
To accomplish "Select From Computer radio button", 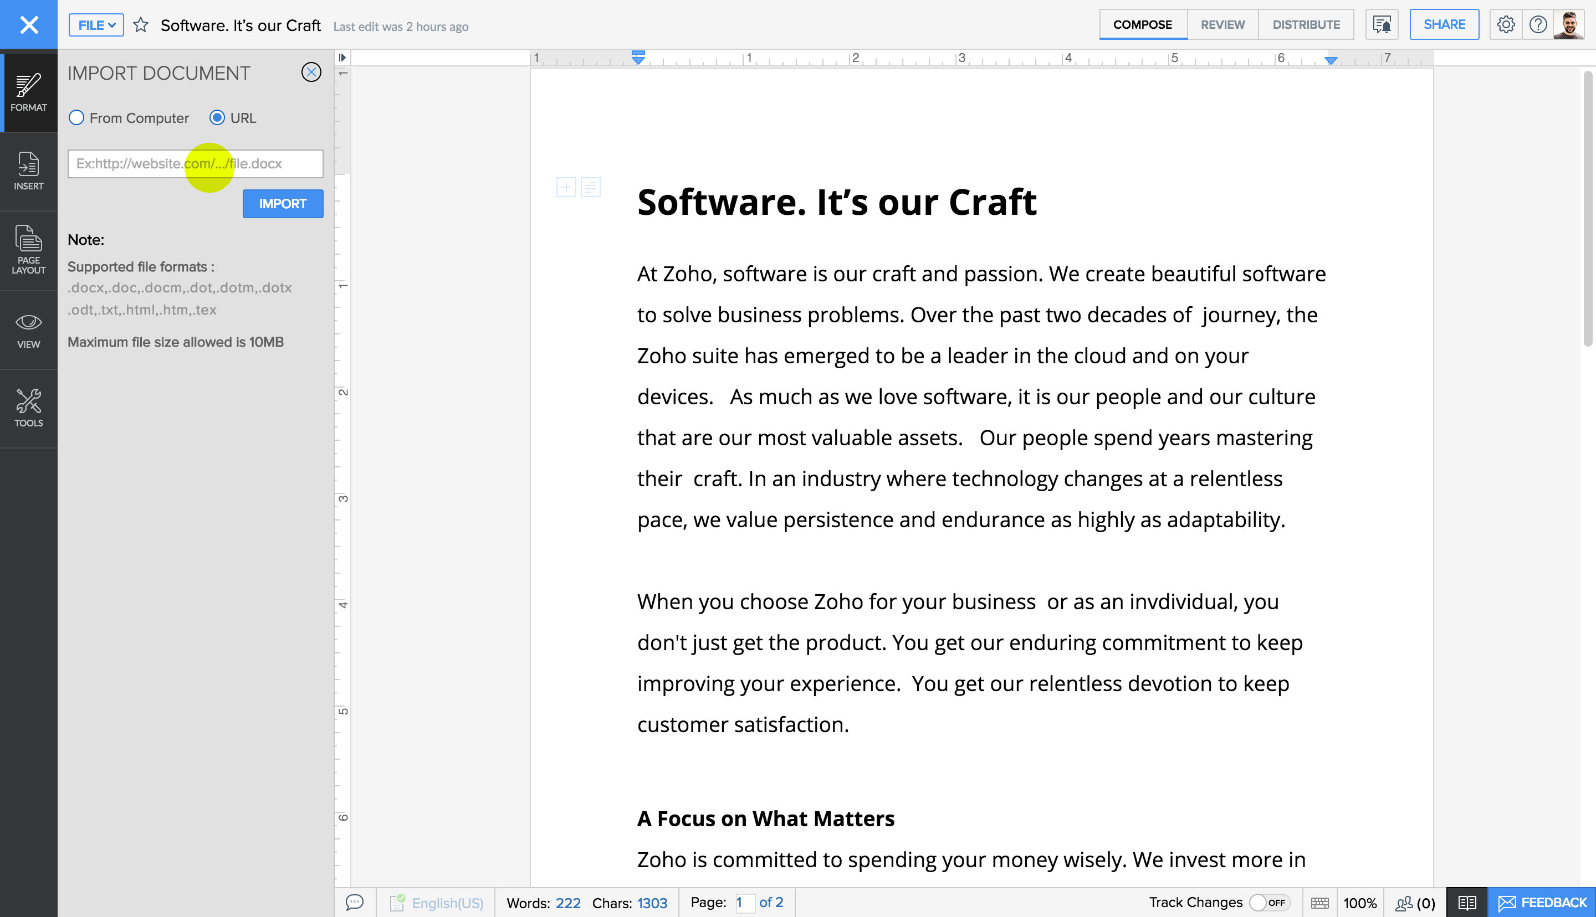I will (x=75, y=117).
